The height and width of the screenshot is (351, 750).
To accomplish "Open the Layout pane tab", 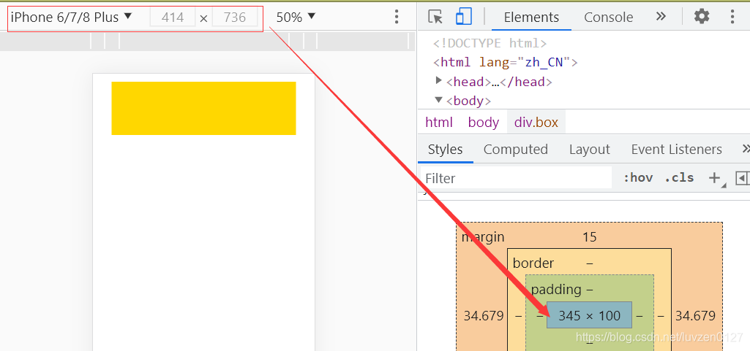I will [589, 150].
